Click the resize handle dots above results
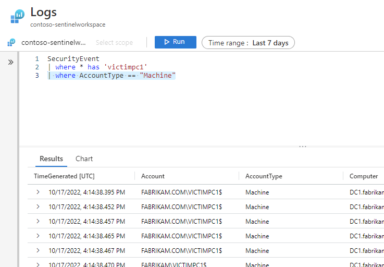This screenshot has width=384, height=267. coord(303,147)
